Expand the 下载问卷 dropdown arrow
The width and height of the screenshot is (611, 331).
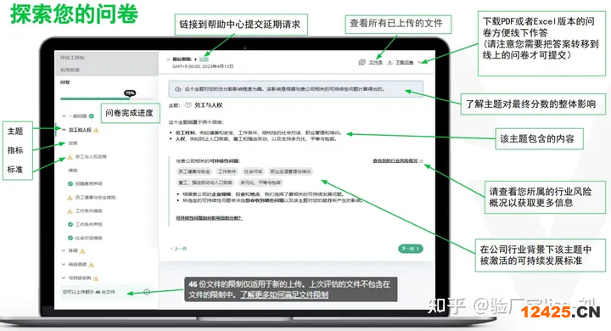click(419, 62)
